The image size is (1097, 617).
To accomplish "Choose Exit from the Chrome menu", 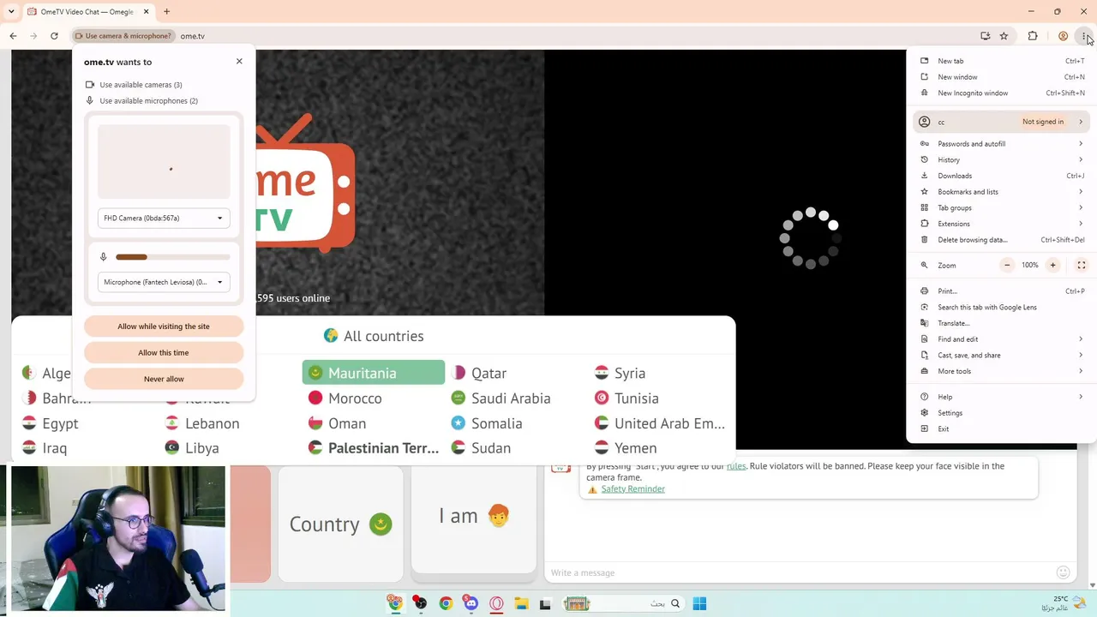I will (x=1001, y=429).
